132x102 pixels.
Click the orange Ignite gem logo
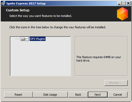(122, 14)
